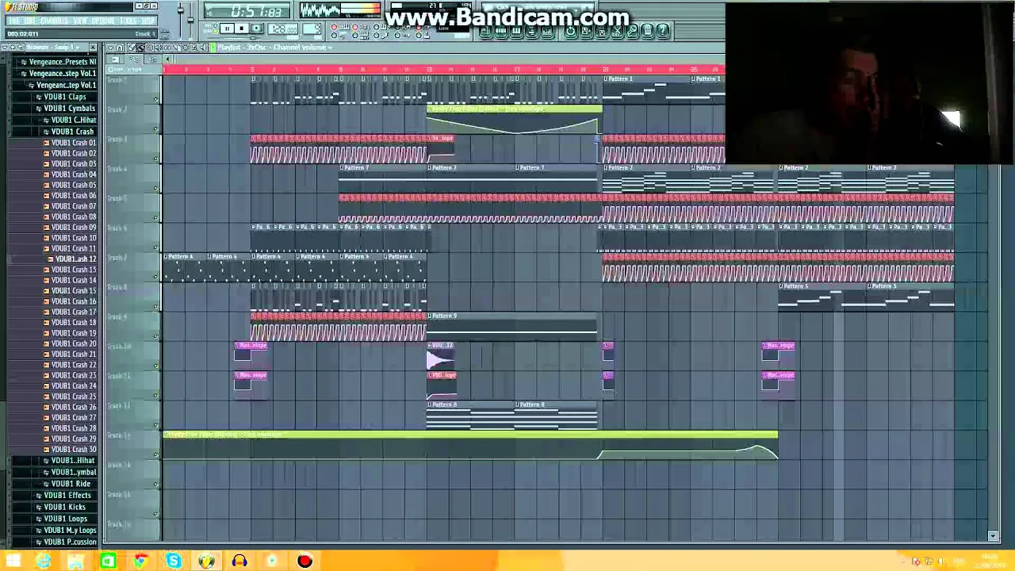Mute Track 7 in the playlist
The height and width of the screenshot is (571, 1015).
[x=156, y=278]
